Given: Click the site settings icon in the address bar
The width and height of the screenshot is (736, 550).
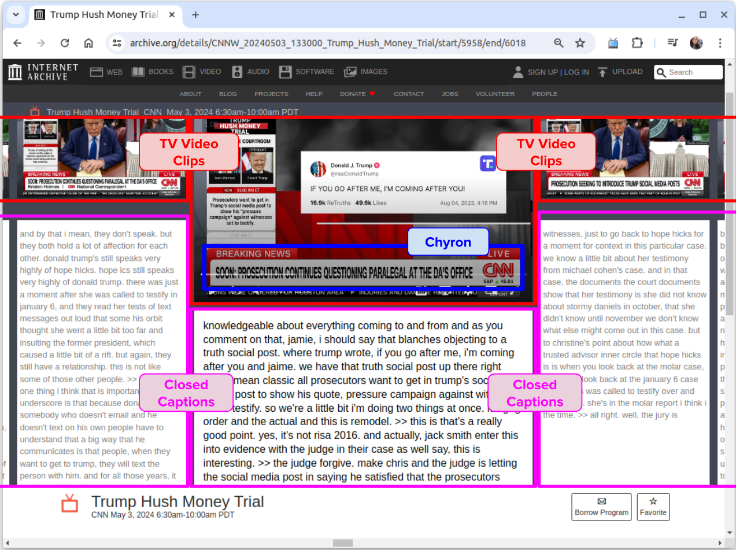Looking at the screenshot, I should pos(117,43).
